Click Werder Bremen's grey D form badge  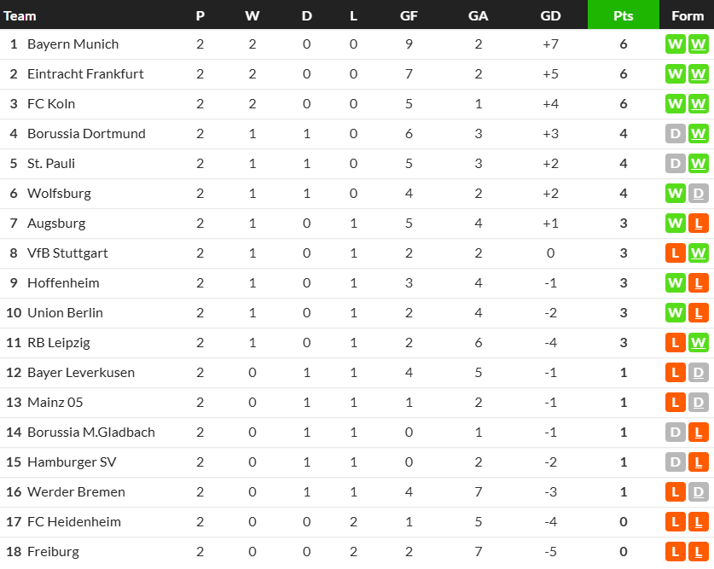point(698,492)
